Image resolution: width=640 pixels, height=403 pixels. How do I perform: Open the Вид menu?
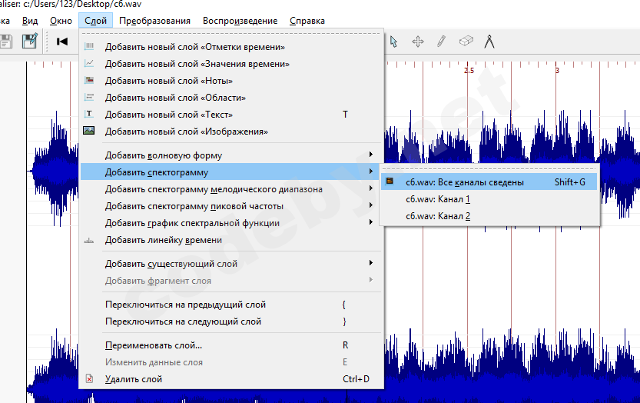point(30,21)
